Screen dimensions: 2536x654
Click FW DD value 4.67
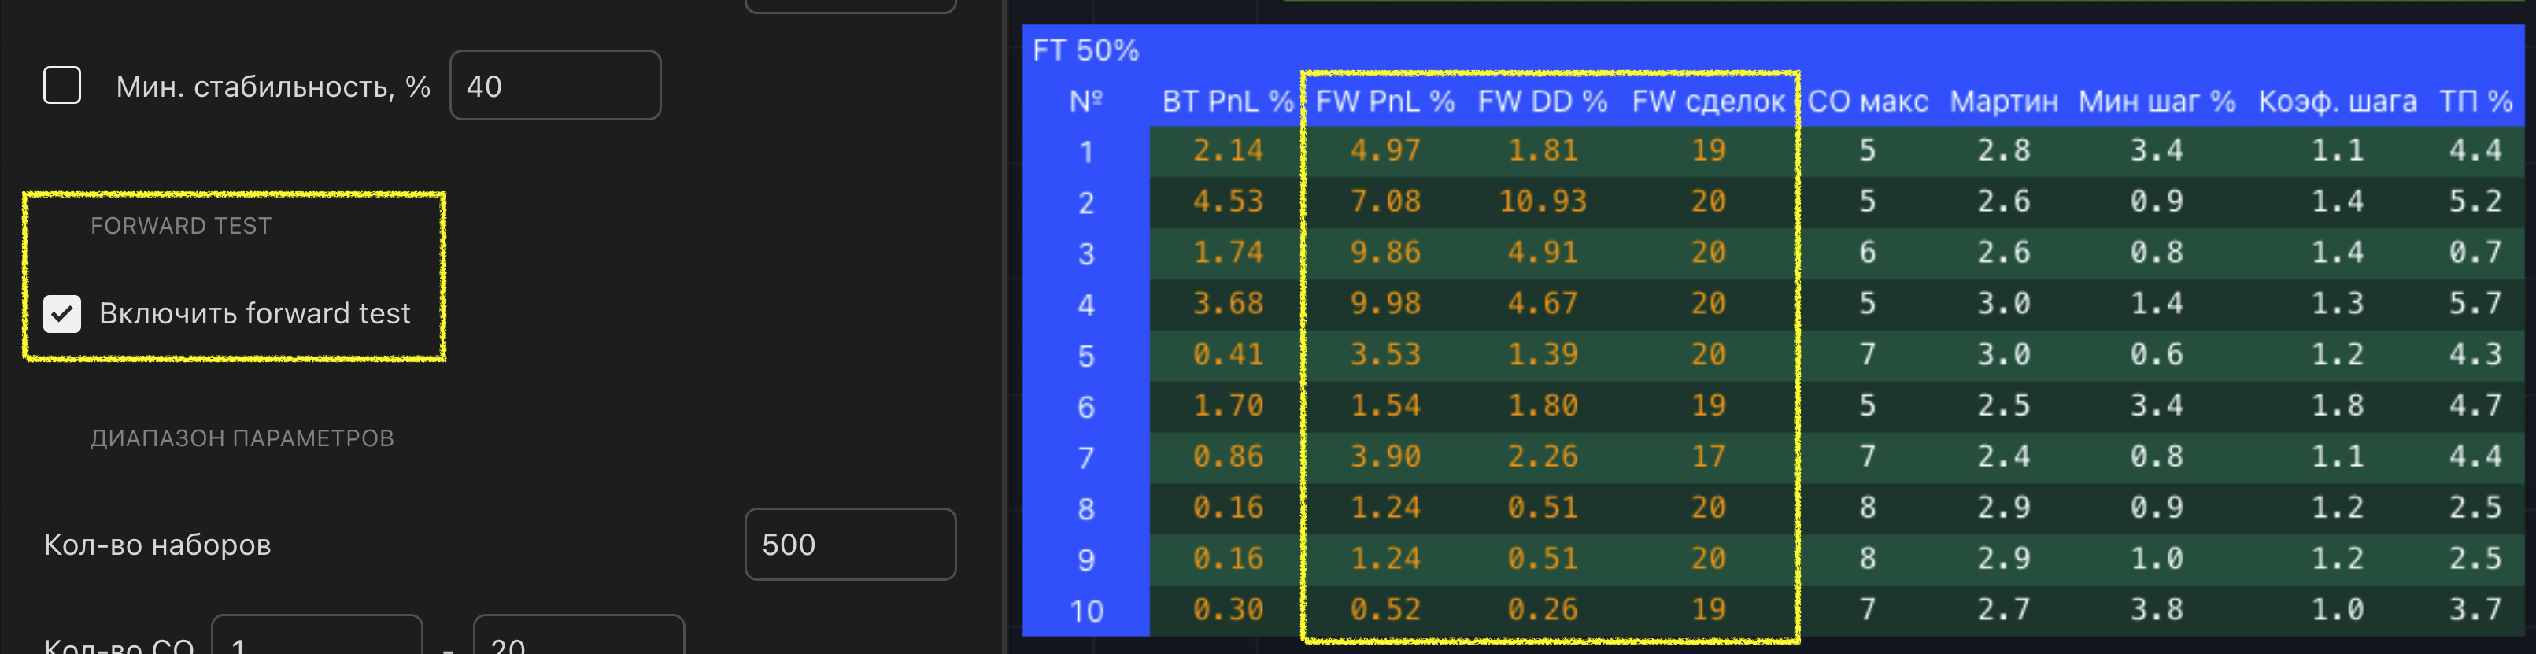pyautogui.click(x=1543, y=303)
